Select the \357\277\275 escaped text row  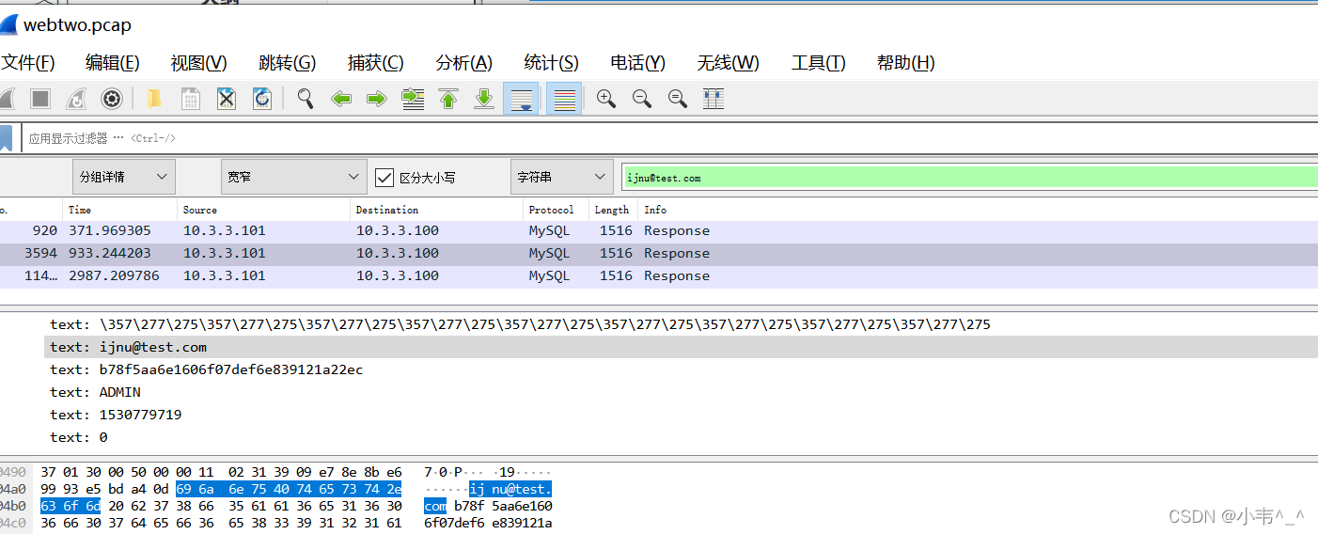[x=520, y=324]
